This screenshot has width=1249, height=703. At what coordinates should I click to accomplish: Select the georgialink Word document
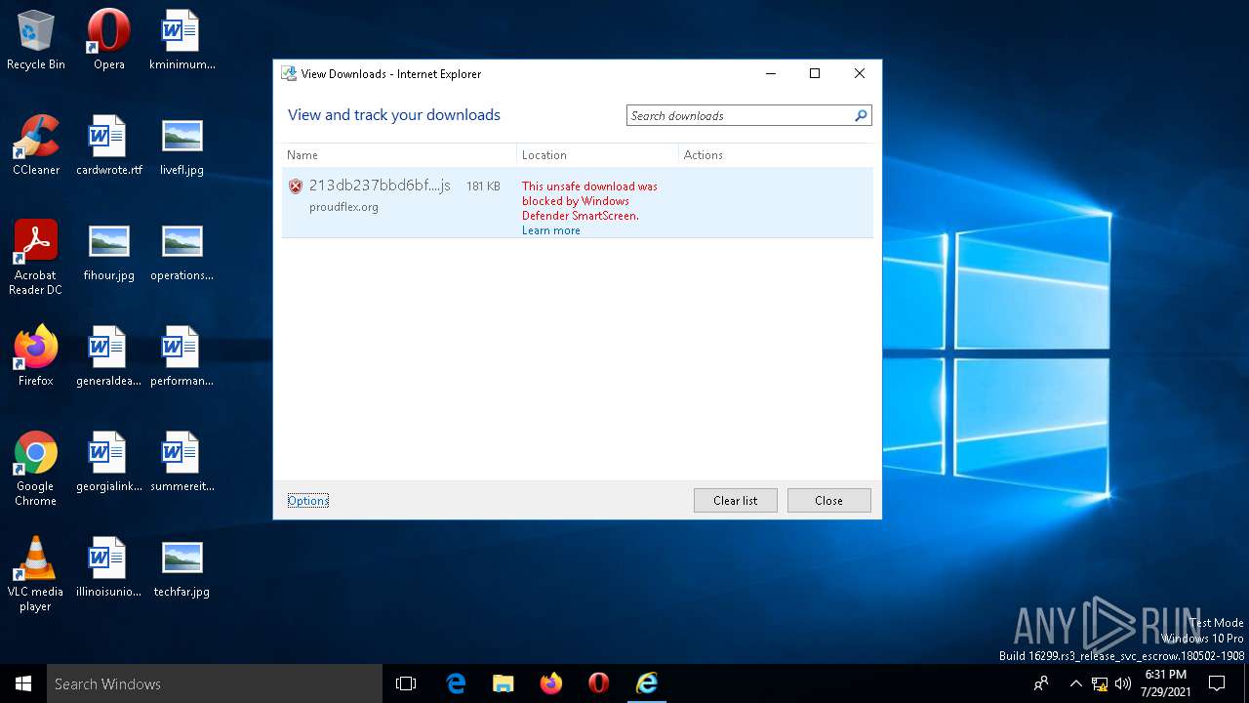[108, 463]
